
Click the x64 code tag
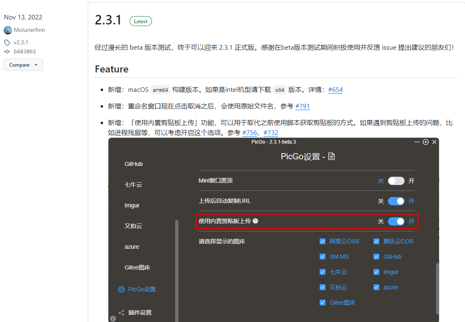click(x=279, y=90)
